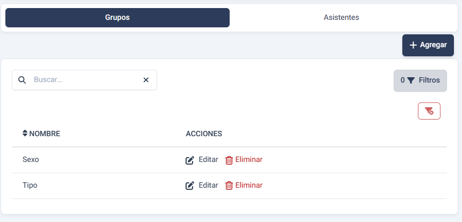Click the Editar link for Sexo
This screenshot has height=222, width=462.
[x=208, y=160]
